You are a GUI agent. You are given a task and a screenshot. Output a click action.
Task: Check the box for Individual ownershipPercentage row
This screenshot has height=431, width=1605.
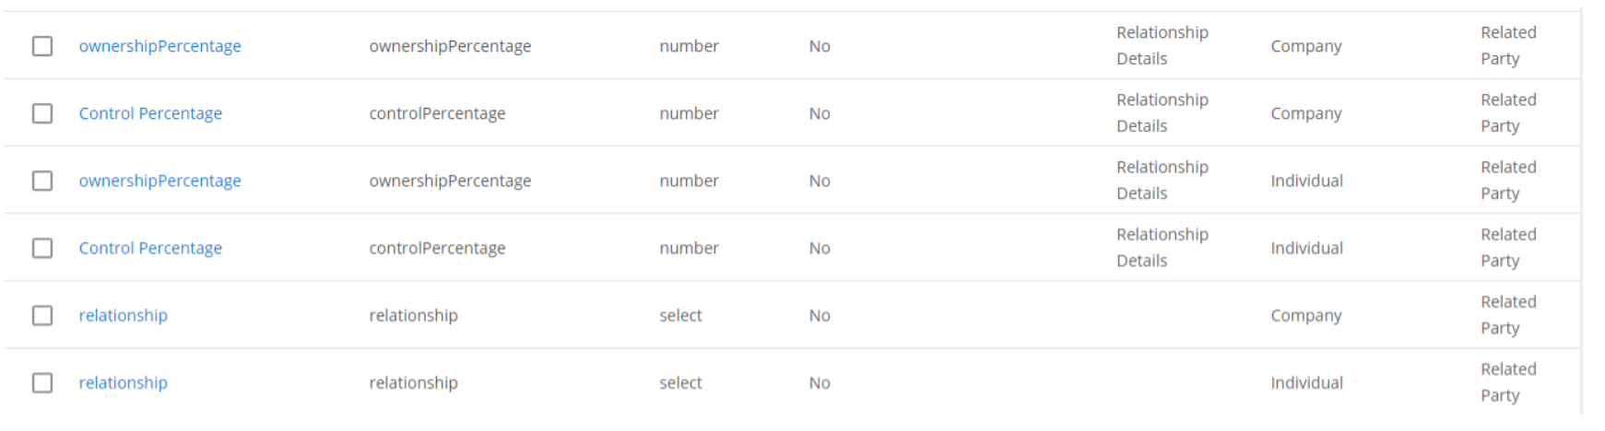pyautogui.click(x=42, y=181)
